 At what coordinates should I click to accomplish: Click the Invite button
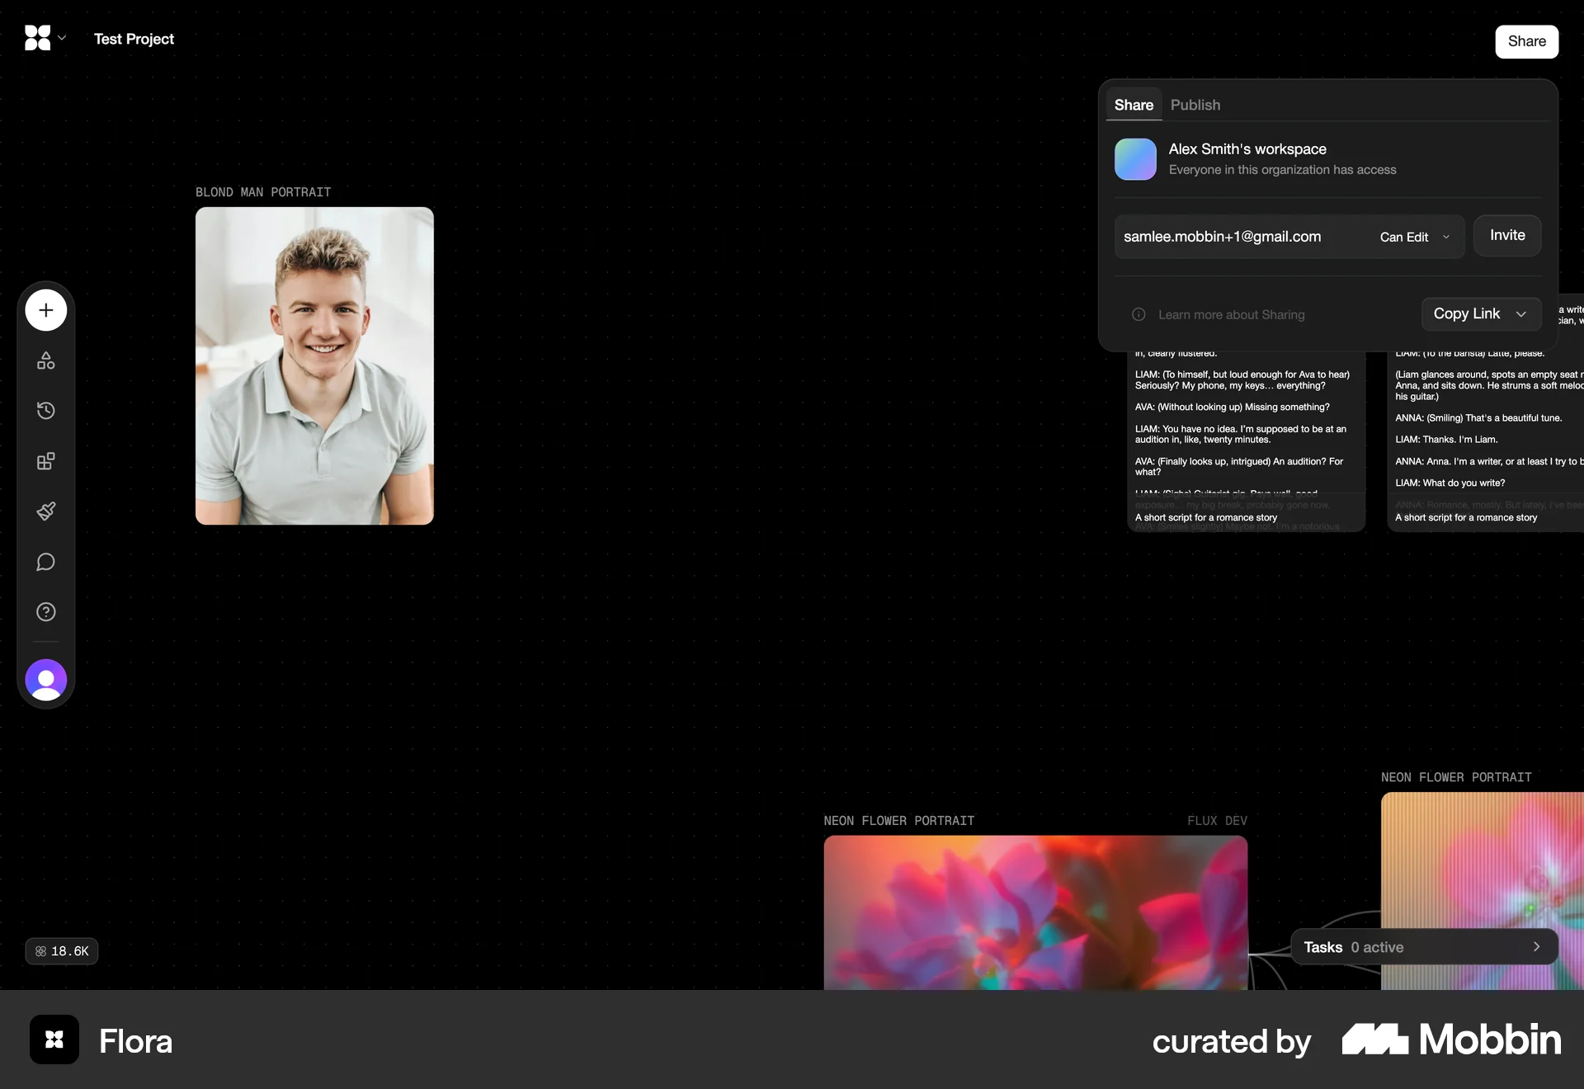(x=1507, y=235)
